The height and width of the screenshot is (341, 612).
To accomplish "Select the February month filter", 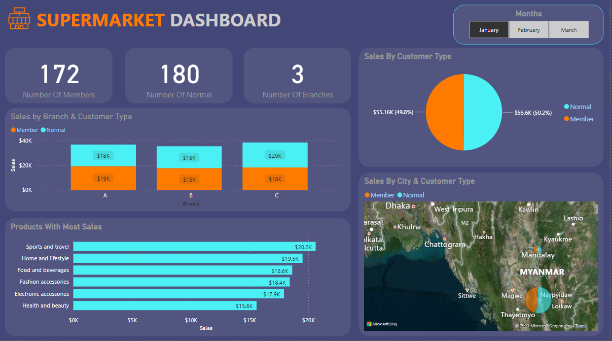I will point(528,29).
